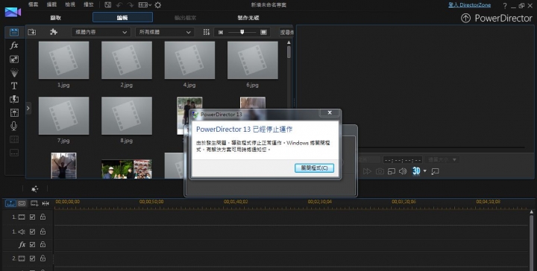Open preferences gear icon
537x271 pixels.
[158, 4]
